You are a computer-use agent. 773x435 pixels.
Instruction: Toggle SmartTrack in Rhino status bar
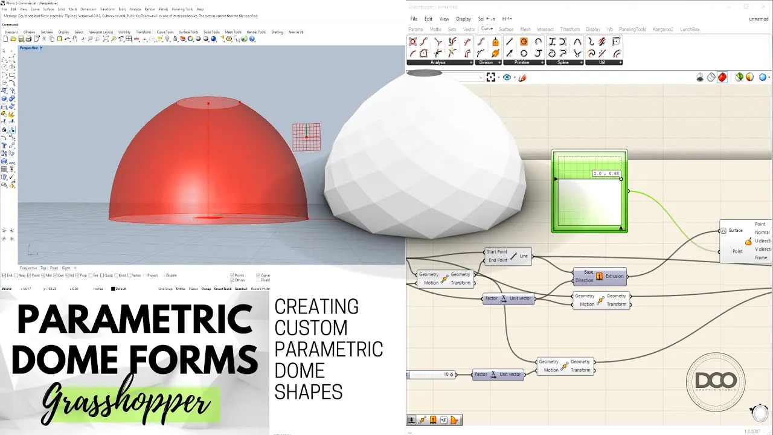[x=222, y=289]
